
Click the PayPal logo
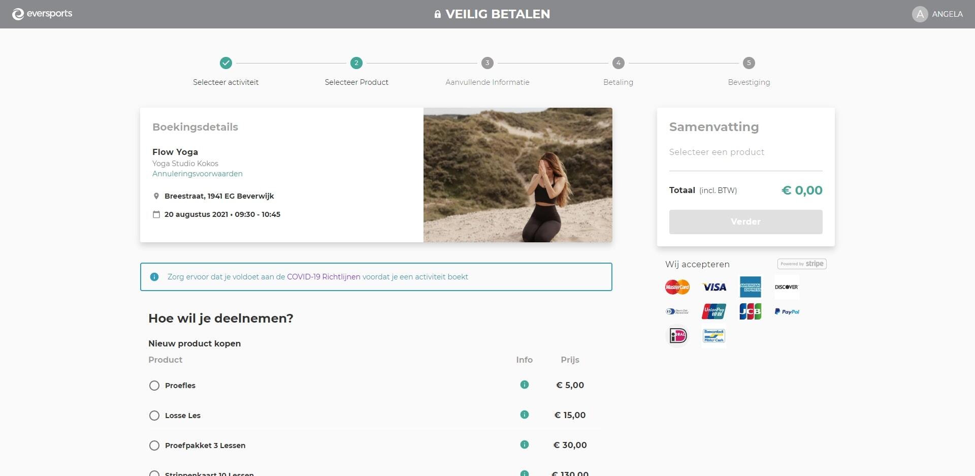(787, 311)
